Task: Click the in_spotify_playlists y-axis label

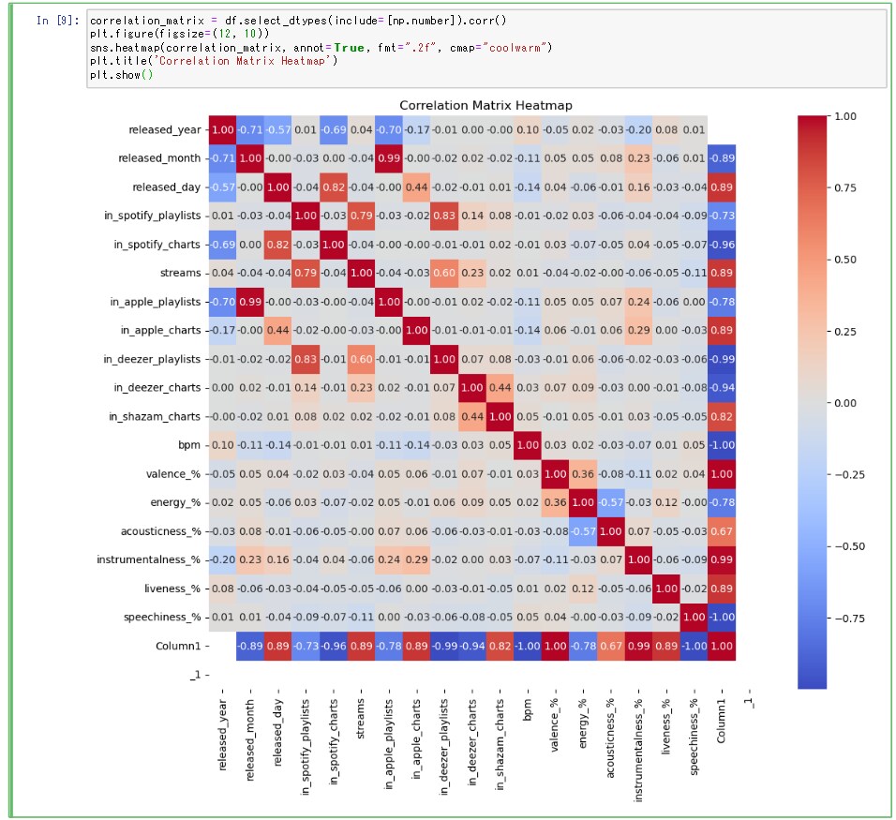Action: [x=152, y=216]
